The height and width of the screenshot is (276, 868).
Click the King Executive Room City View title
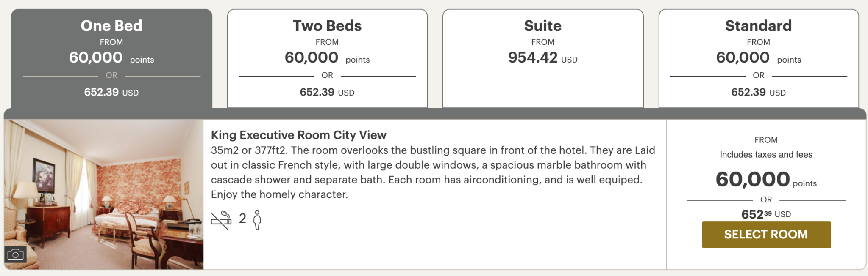pos(298,135)
